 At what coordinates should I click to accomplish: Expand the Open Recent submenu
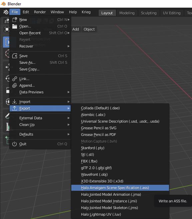(x=40, y=33)
